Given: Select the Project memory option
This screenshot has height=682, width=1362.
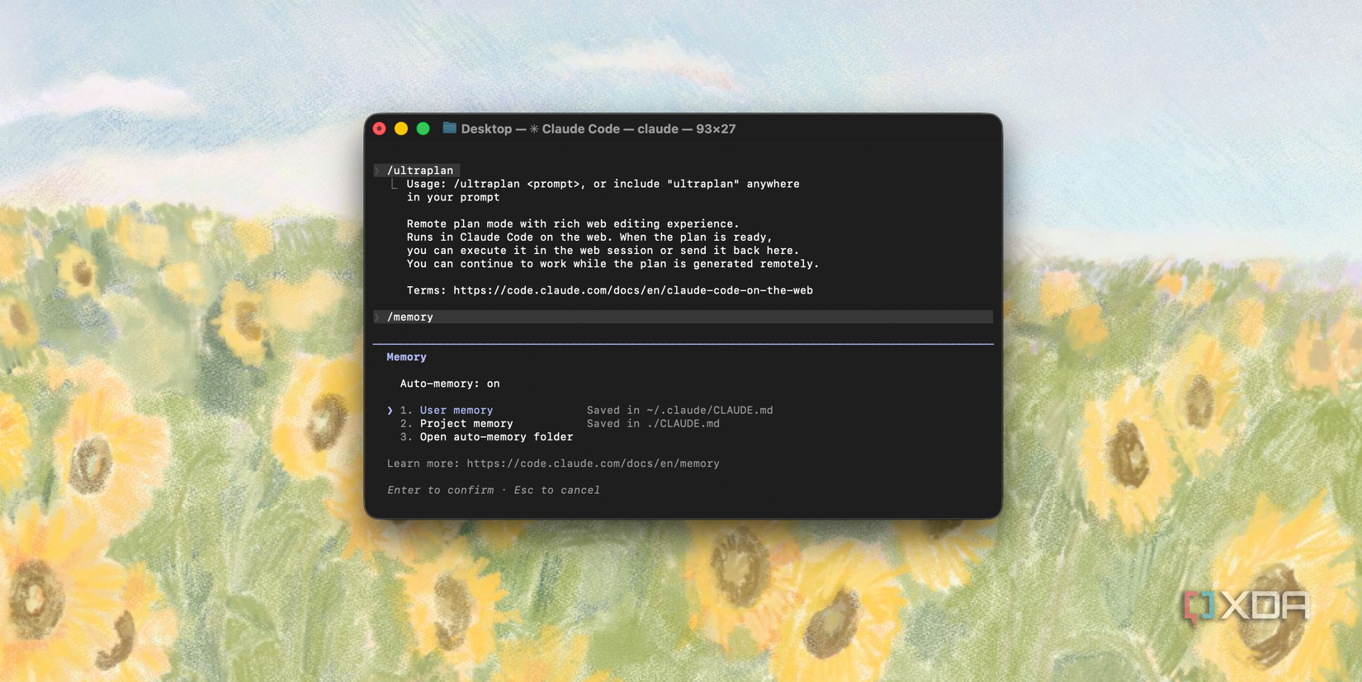Looking at the screenshot, I should click(x=466, y=423).
